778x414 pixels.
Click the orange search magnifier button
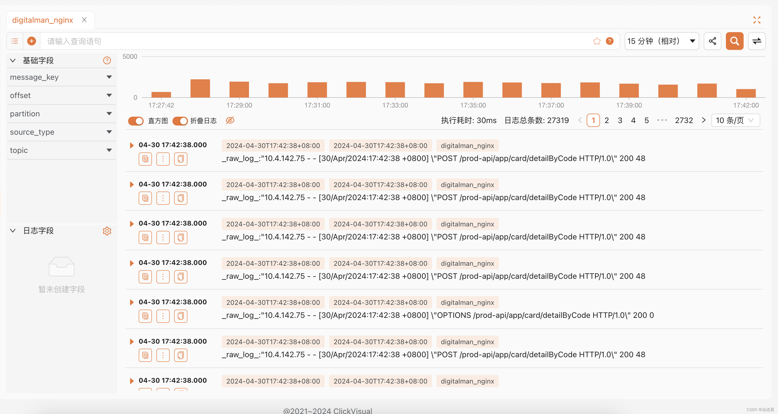tap(734, 41)
